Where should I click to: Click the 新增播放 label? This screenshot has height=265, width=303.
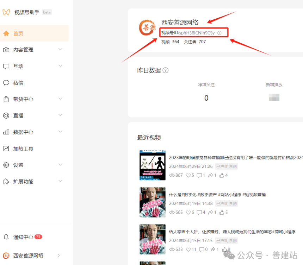[274, 85]
